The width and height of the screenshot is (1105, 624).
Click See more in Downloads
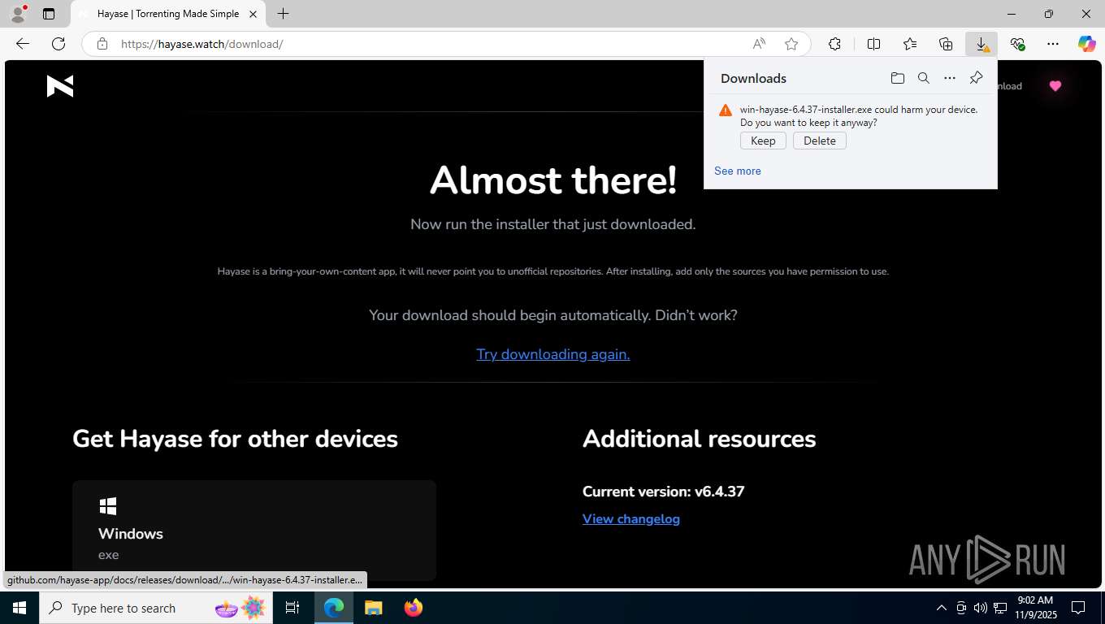tap(738, 171)
